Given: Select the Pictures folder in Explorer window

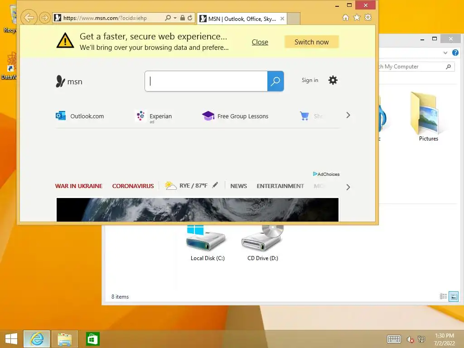Looking at the screenshot, I should pos(428,117).
